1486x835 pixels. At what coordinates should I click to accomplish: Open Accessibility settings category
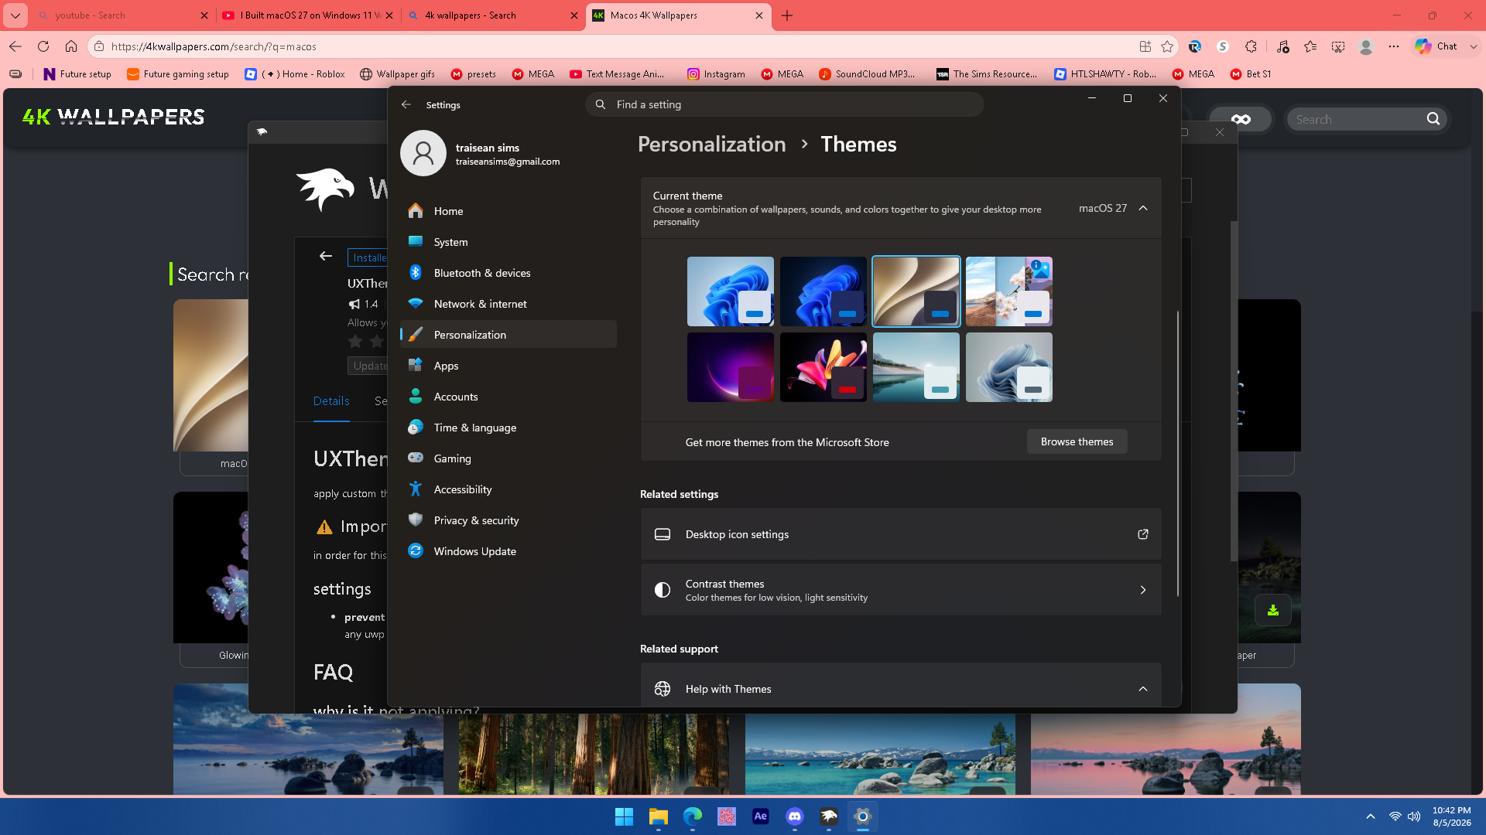[508, 489]
